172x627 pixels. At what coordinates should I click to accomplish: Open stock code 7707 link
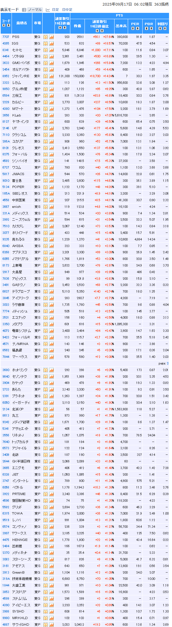6,37
